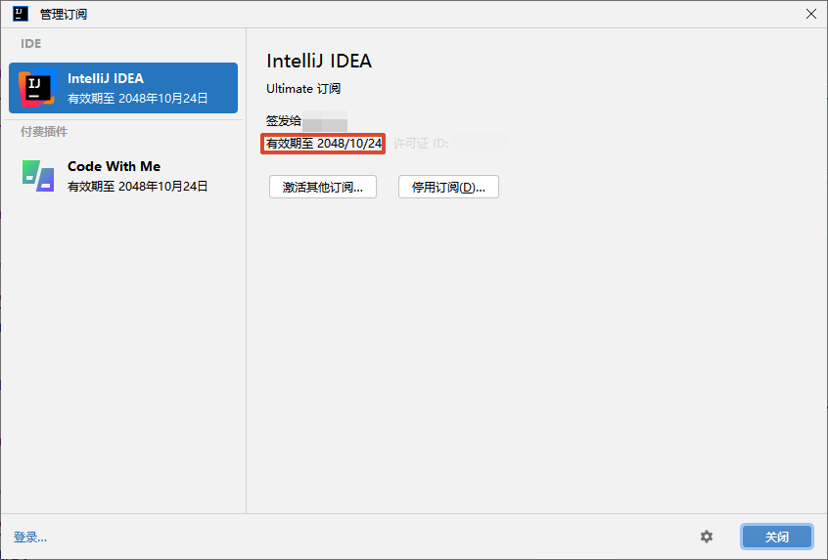Image resolution: width=828 pixels, height=560 pixels.
Task: Click Code With Me expiry date text
Action: click(137, 186)
